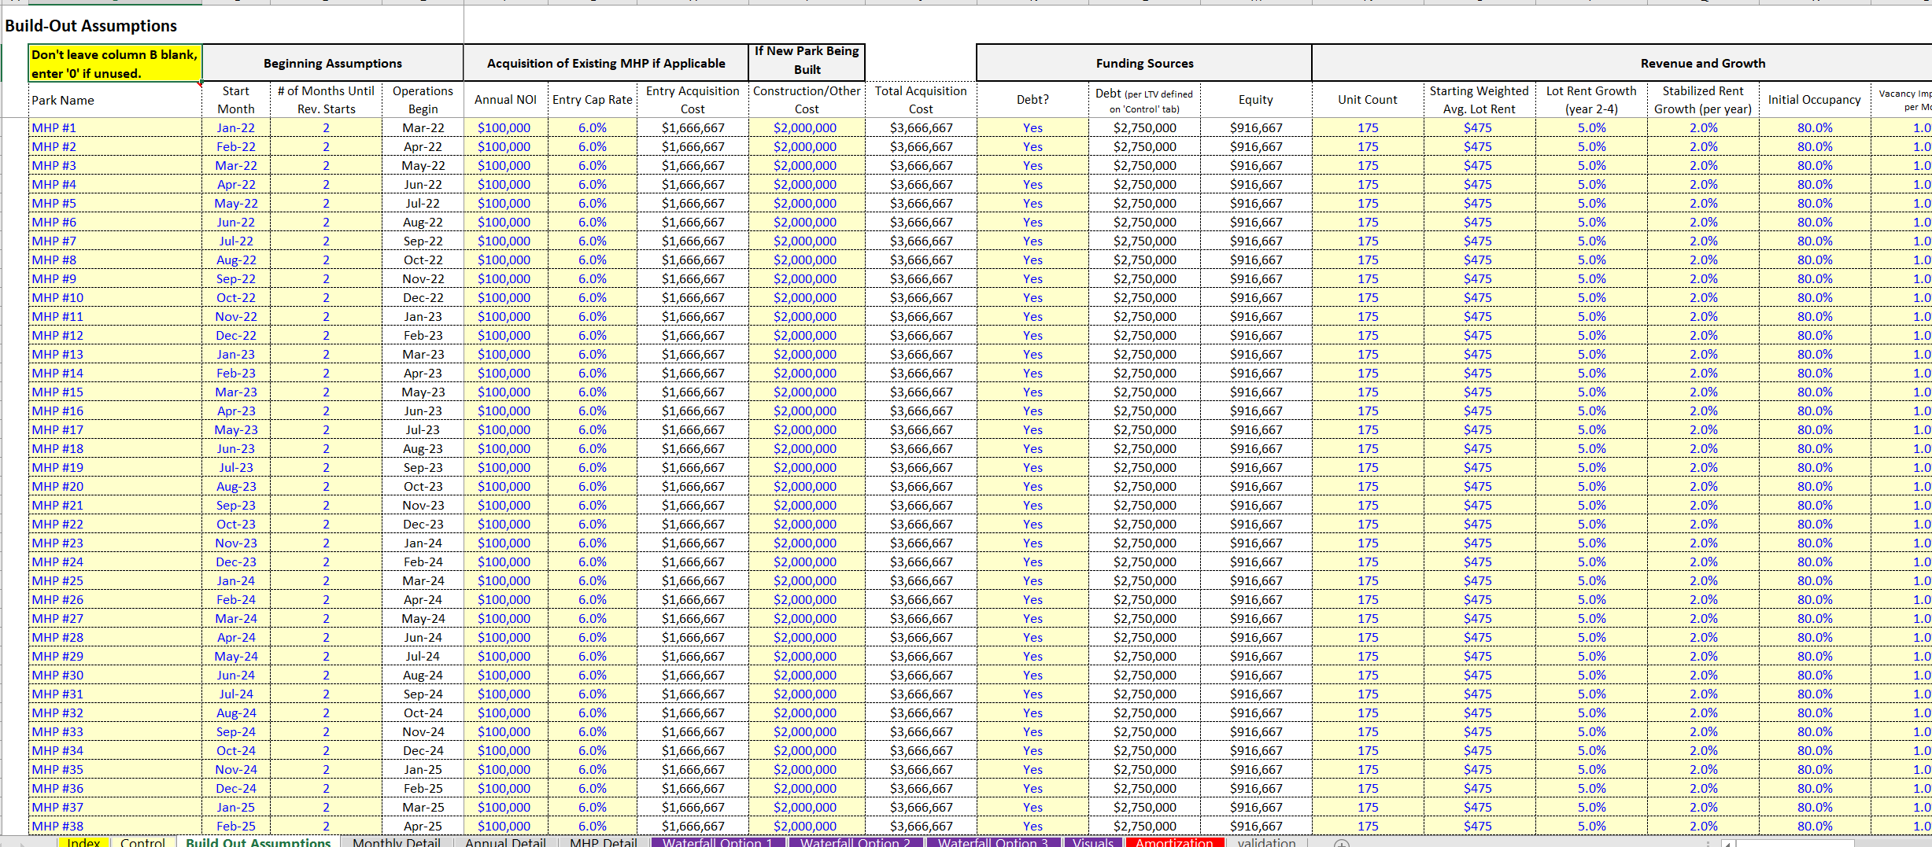Select the 'Debt?' column header

(x=1032, y=100)
